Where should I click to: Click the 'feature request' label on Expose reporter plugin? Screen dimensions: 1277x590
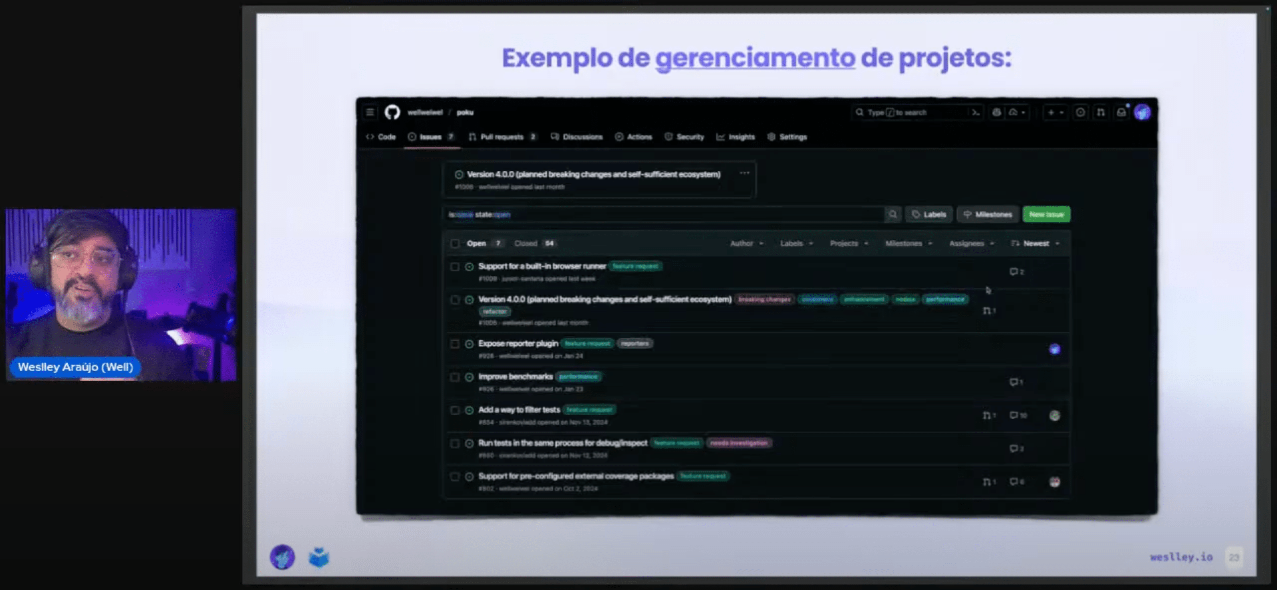click(x=587, y=344)
